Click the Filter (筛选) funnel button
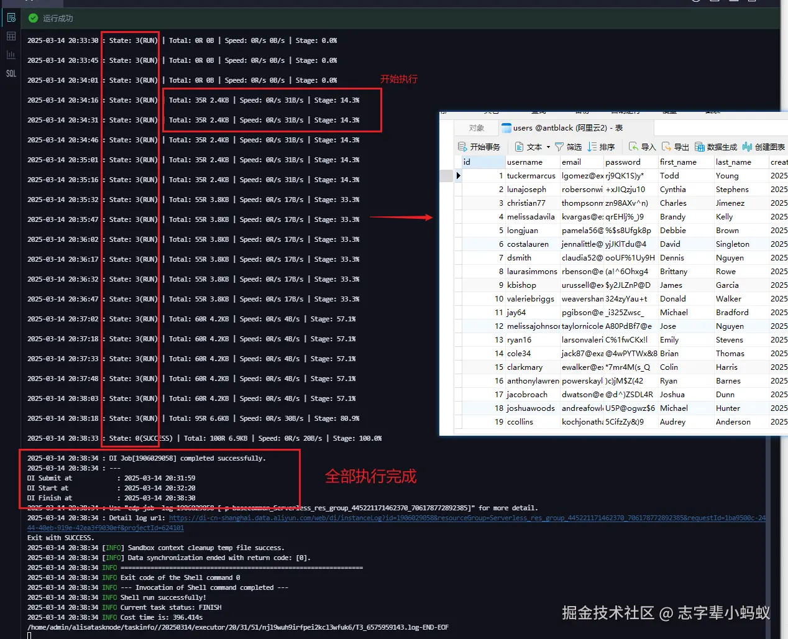The width and height of the screenshot is (788, 639). (568, 147)
